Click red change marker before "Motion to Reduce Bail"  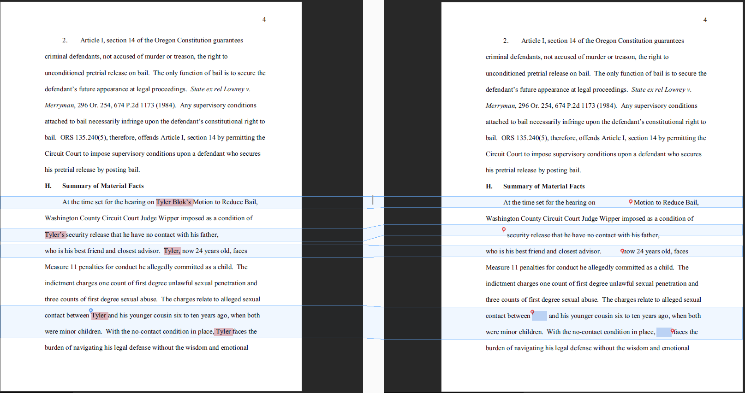(x=631, y=201)
